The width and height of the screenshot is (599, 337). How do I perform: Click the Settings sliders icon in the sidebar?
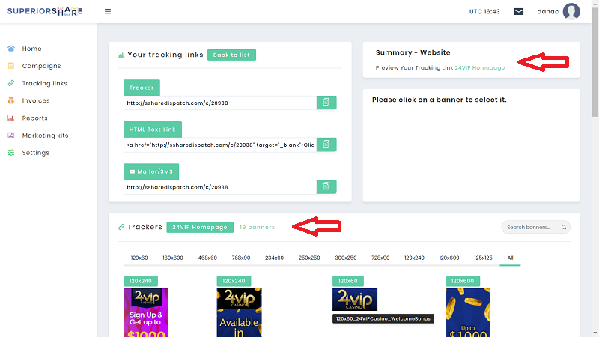point(11,153)
